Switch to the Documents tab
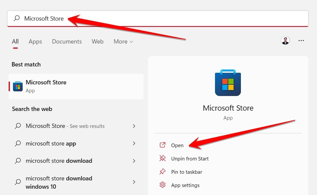The height and width of the screenshot is (195, 317). pyautogui.click(x=67, y=42)
